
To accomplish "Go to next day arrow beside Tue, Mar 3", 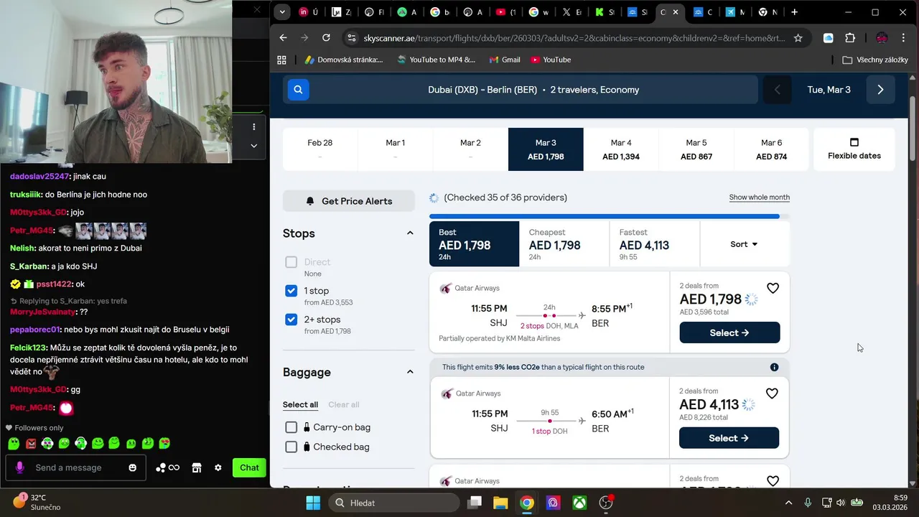I will (880, 90).
